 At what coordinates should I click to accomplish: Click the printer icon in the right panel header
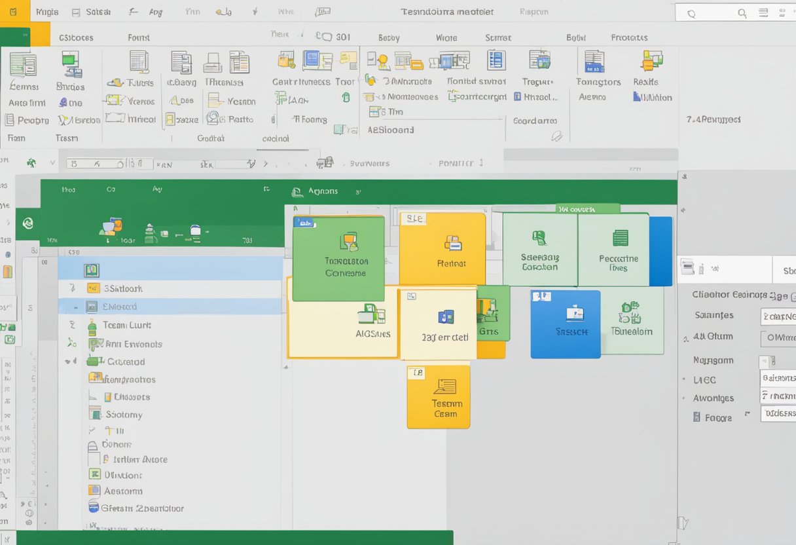pyautogui.click(x=687, y=267)
